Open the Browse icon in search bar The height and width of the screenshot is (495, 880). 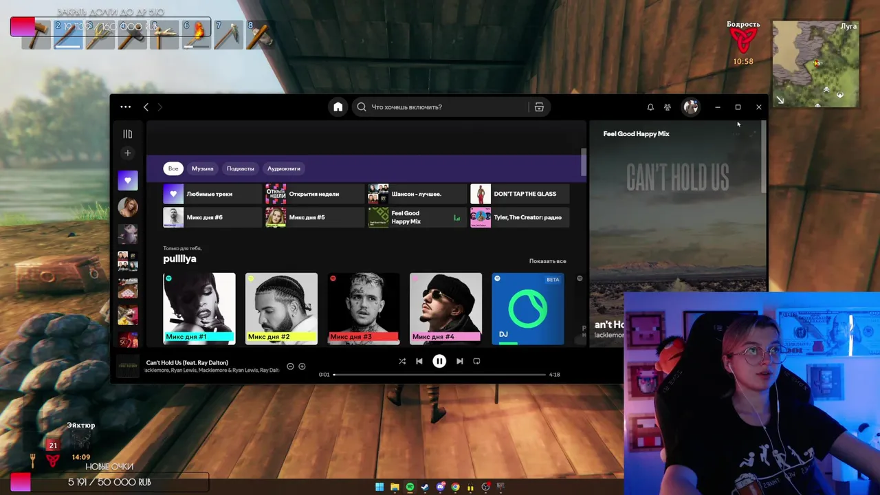[539, 107]
